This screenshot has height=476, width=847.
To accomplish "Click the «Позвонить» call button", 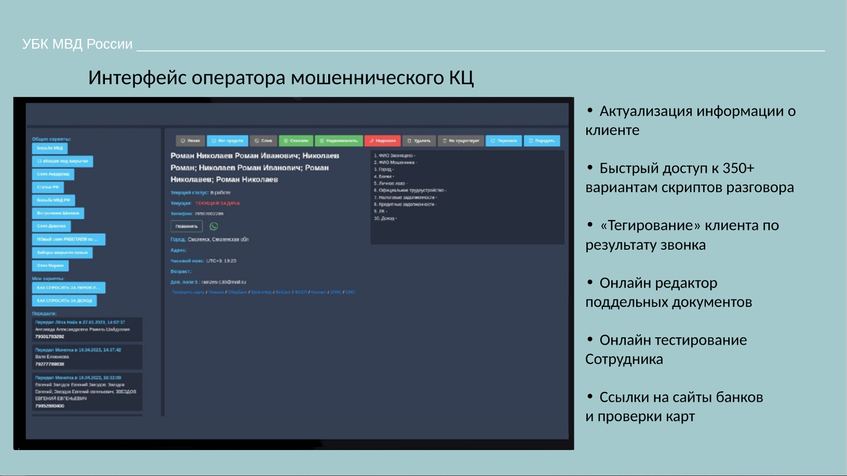I will [186, 226].
